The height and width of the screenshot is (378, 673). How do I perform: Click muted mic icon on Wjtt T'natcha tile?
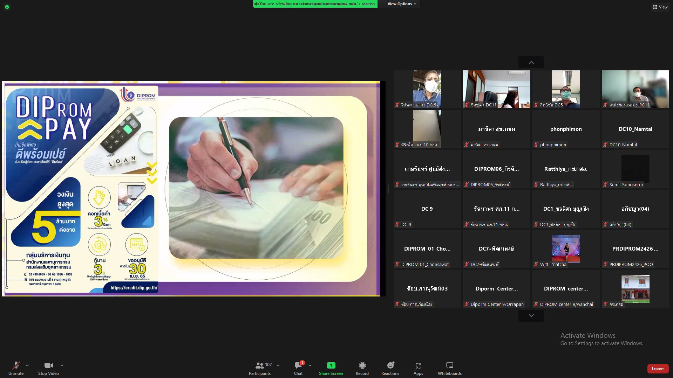(x=536, y=264)
